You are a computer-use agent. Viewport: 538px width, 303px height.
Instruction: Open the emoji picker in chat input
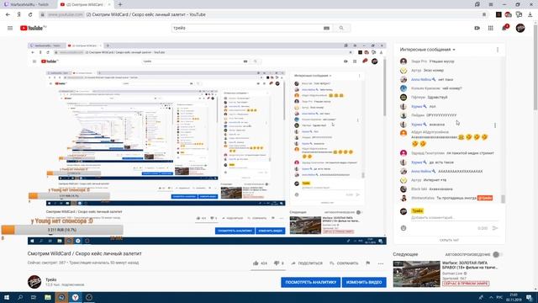pyautogui.click(x=403, y=228)
